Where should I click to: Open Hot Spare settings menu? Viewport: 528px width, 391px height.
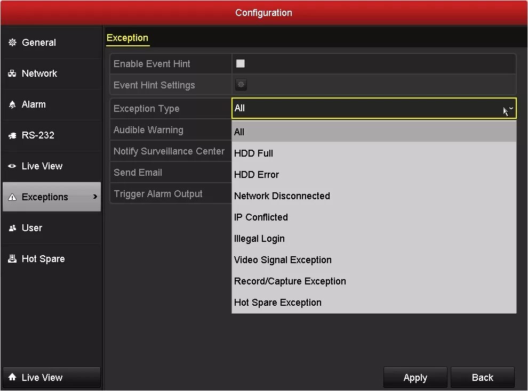(52, 259)
